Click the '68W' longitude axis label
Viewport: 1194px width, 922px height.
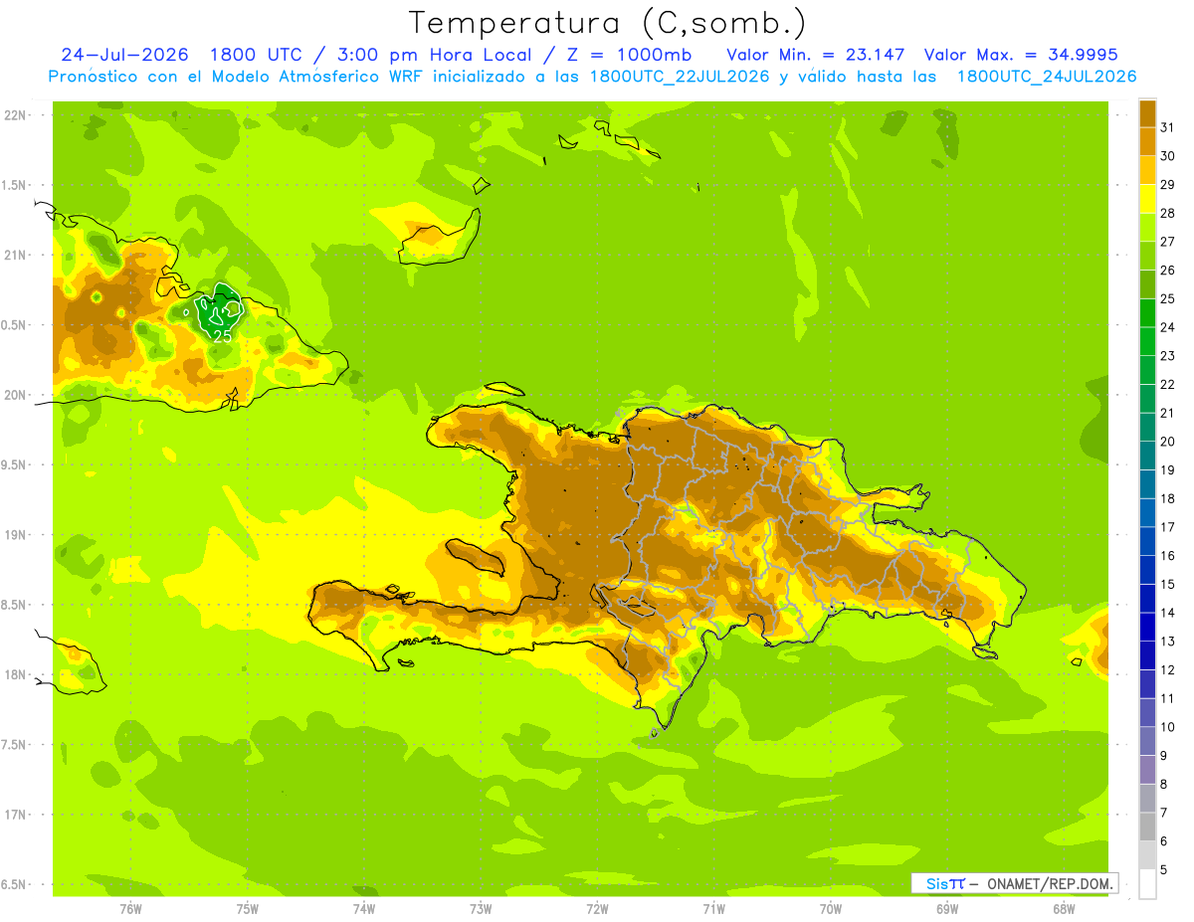coord(1064,908)
